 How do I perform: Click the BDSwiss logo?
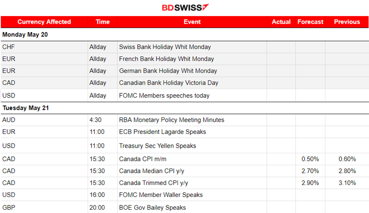185,8
